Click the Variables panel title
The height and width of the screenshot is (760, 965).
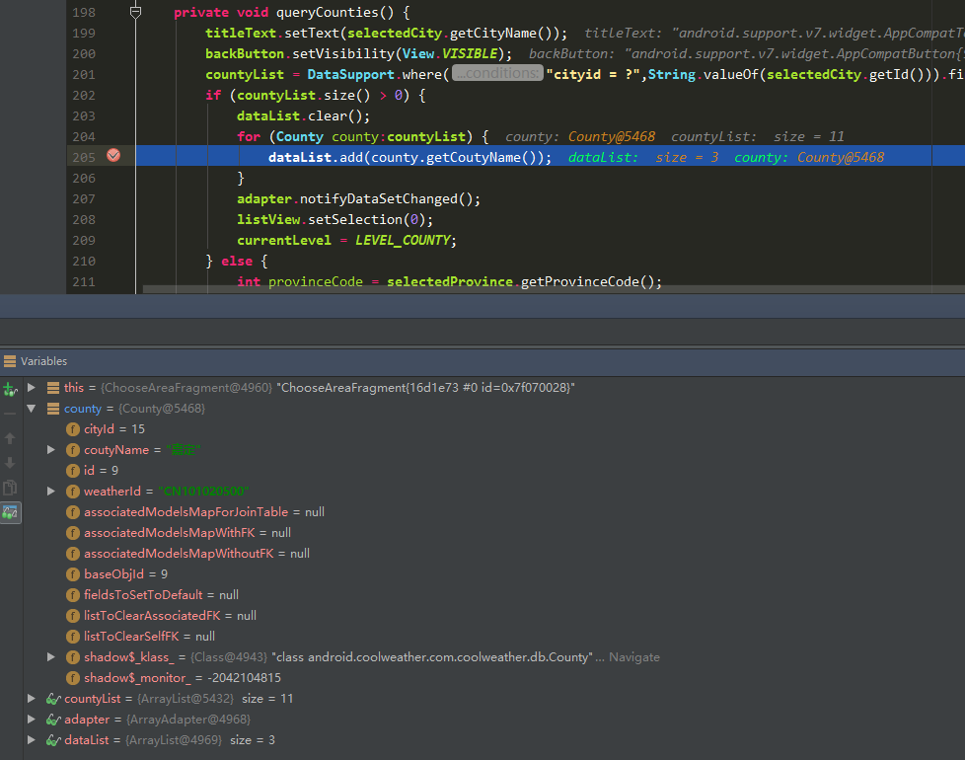click(x=43, y=361)
